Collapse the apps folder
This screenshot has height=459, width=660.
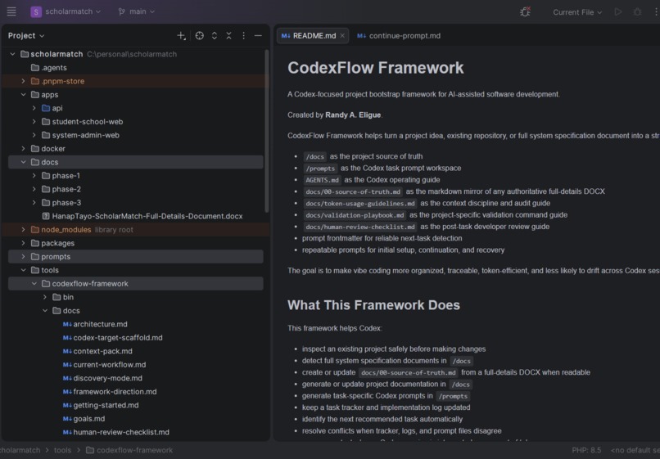[23, 94]
